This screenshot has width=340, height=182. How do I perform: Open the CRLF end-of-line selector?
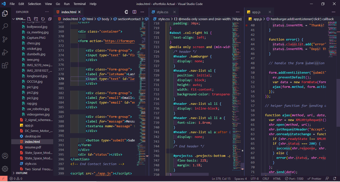click(266, 179)
